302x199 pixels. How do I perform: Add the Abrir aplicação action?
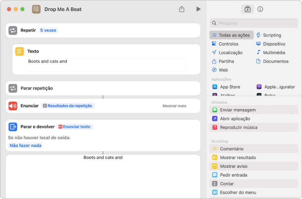253,118
